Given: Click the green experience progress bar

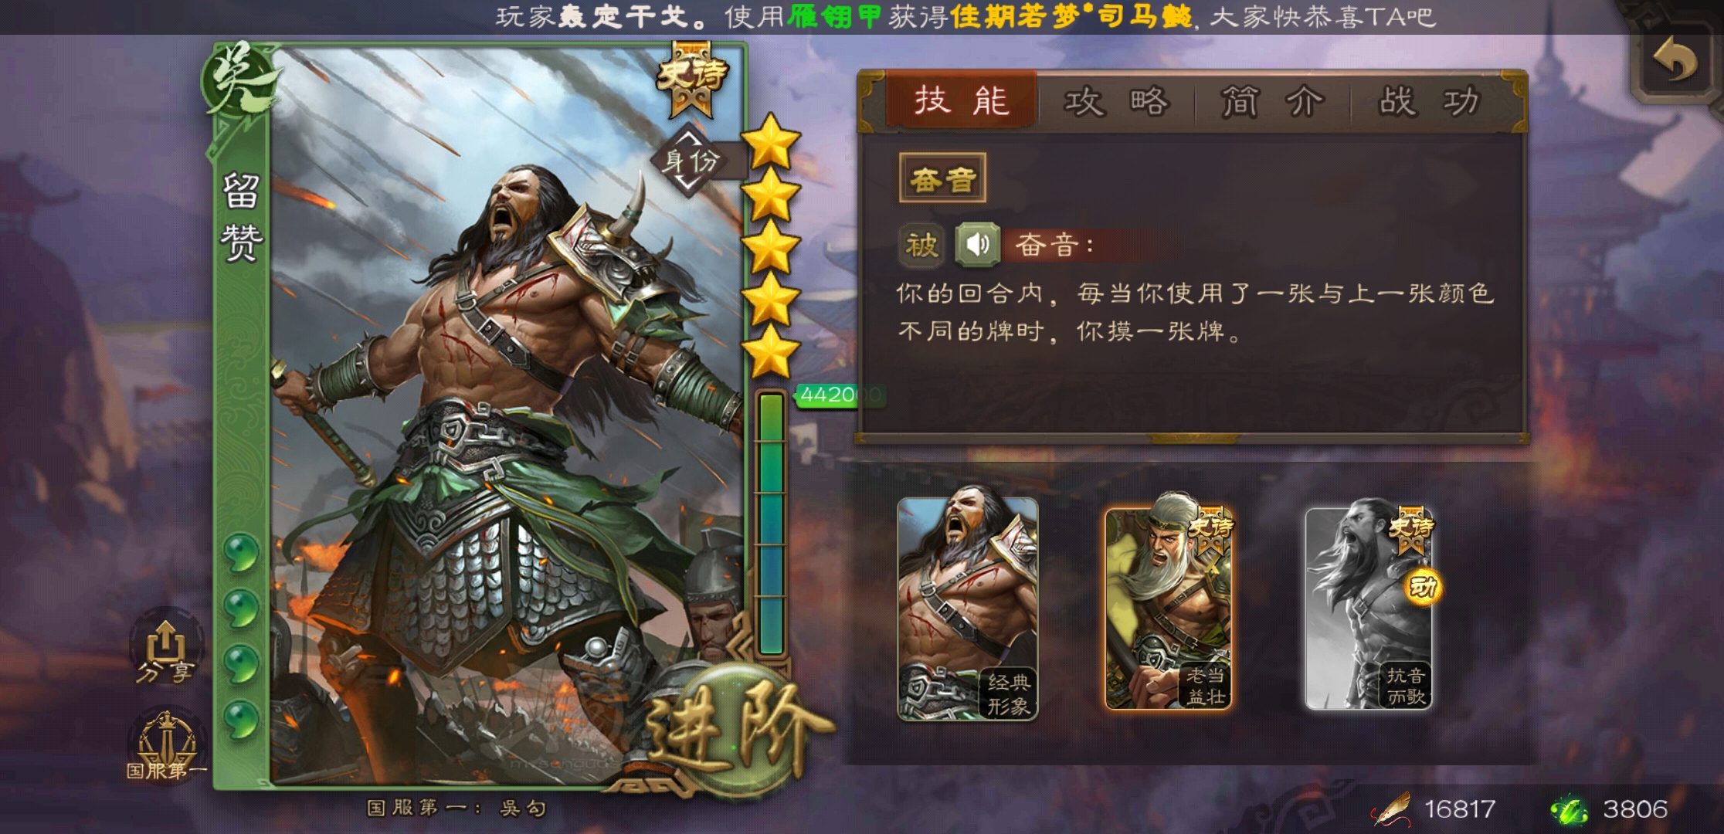Looking at the screenshot, I should tap(771, 524).
